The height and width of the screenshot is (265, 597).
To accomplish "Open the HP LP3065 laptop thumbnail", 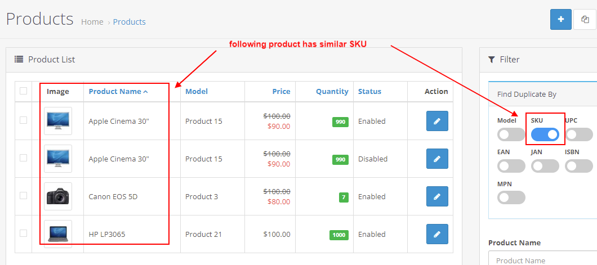I will click(58, 234).
